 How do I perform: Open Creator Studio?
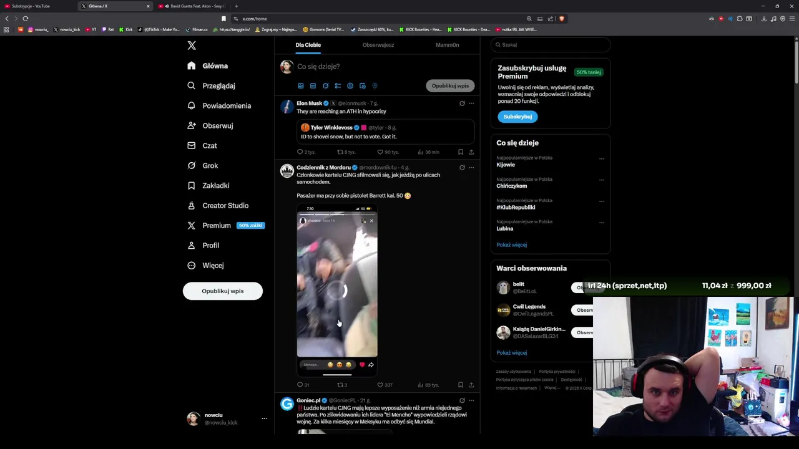[218, 205]
